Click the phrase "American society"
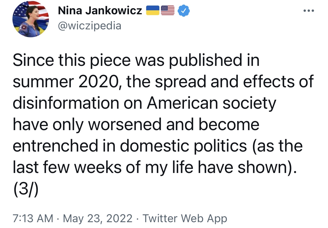 tap(211, 103)
